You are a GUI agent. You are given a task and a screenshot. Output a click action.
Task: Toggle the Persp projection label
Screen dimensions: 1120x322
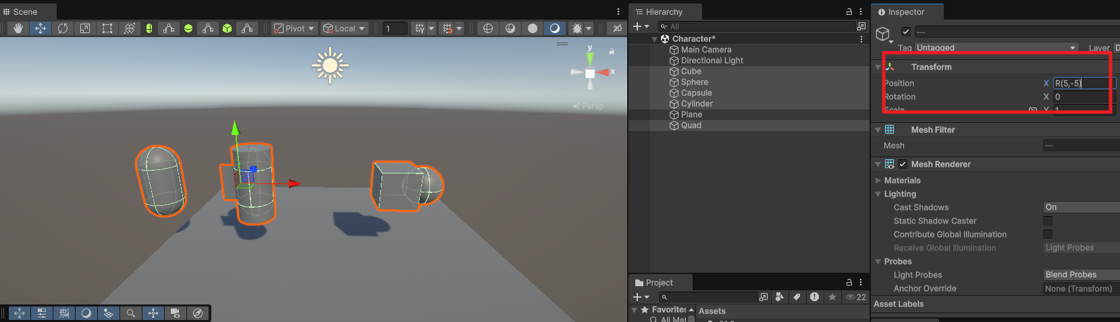pos(589,107)
